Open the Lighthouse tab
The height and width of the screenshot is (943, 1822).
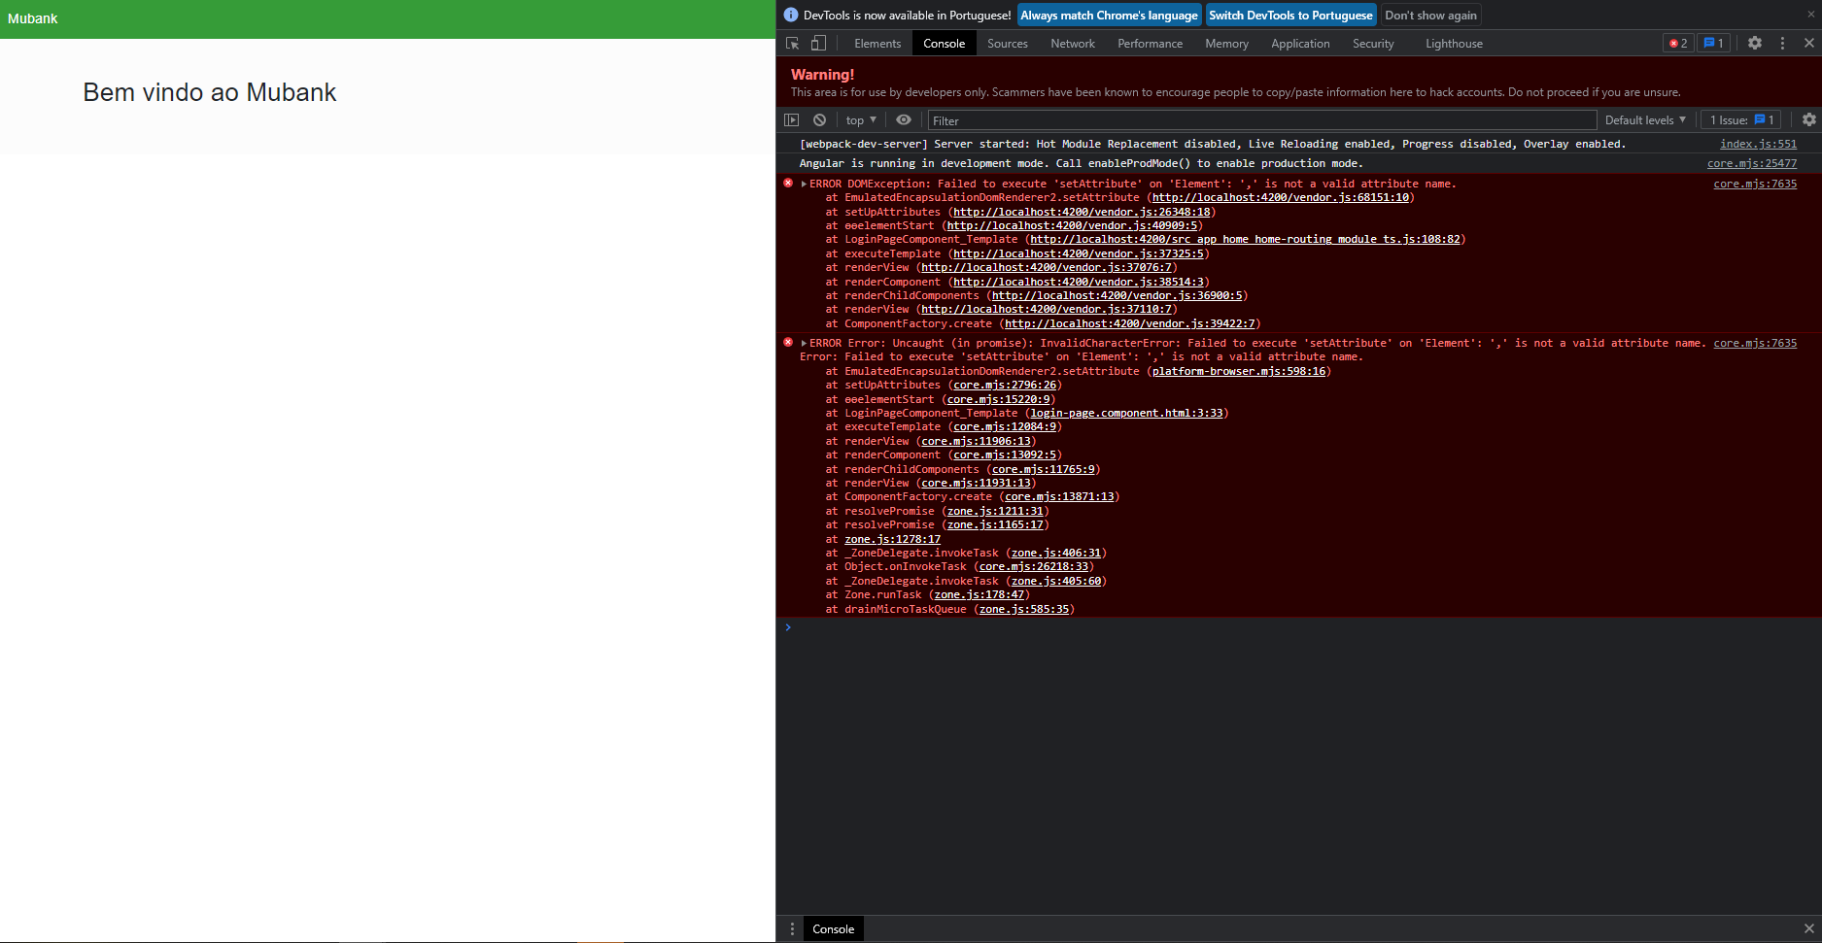(x=1454, y=44)
